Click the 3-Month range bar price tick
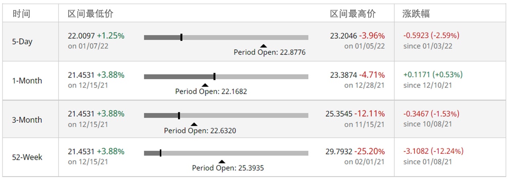 [x=179, y=115]
